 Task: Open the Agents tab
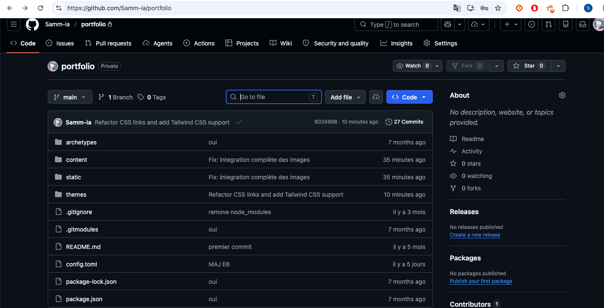158,43
